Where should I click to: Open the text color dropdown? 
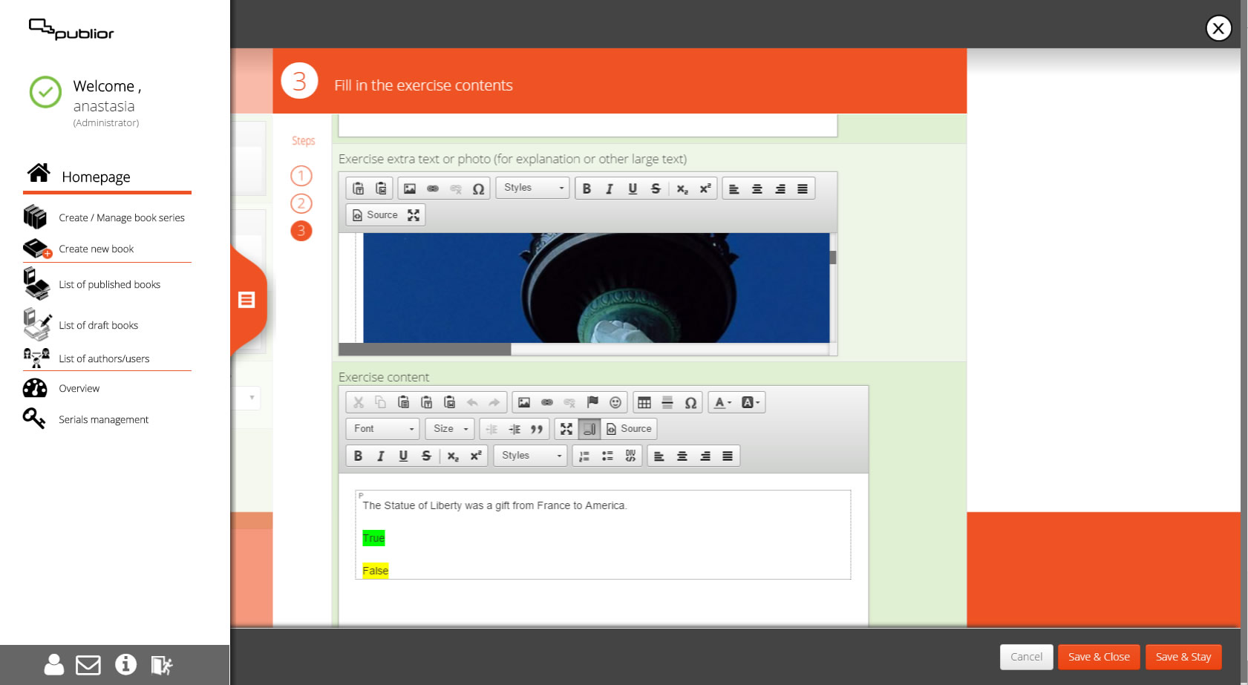[722, 402]
